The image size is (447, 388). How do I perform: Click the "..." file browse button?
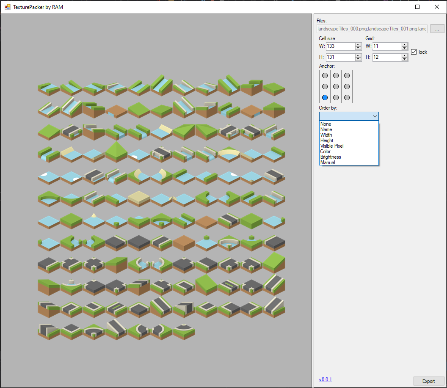tap(437, 28)
